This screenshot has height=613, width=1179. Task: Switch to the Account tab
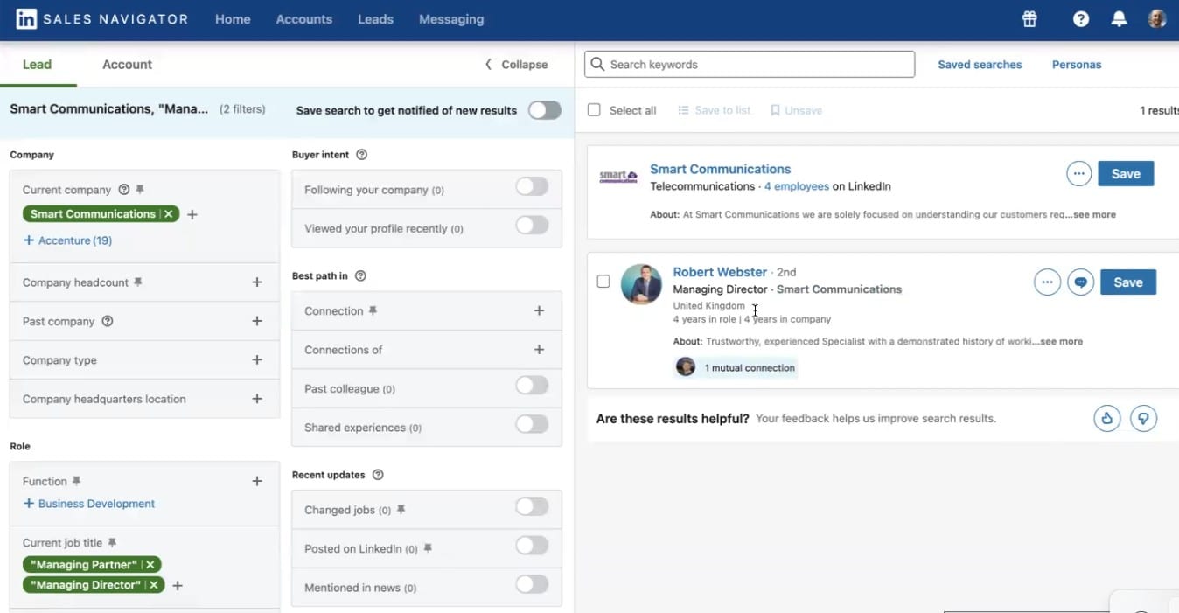pyautogui.click(x=127, y=65)
